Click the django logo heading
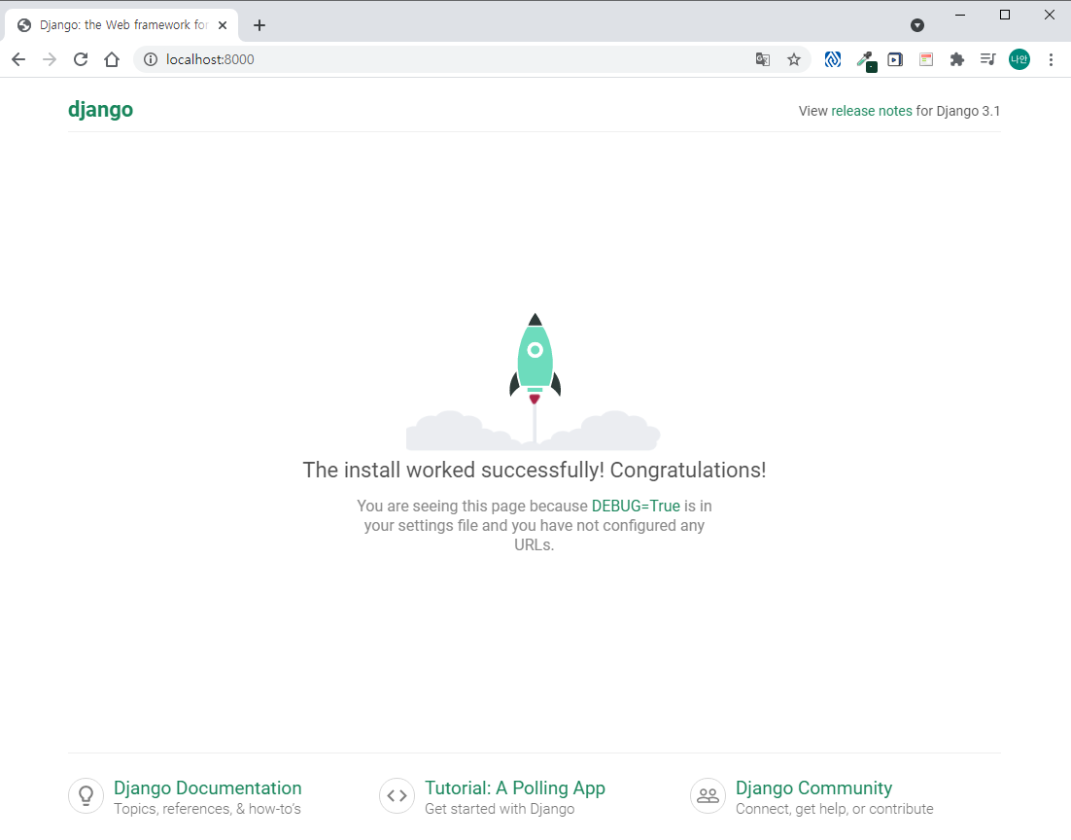This screenshot has width=1071, height=840. tap(100, 110)
